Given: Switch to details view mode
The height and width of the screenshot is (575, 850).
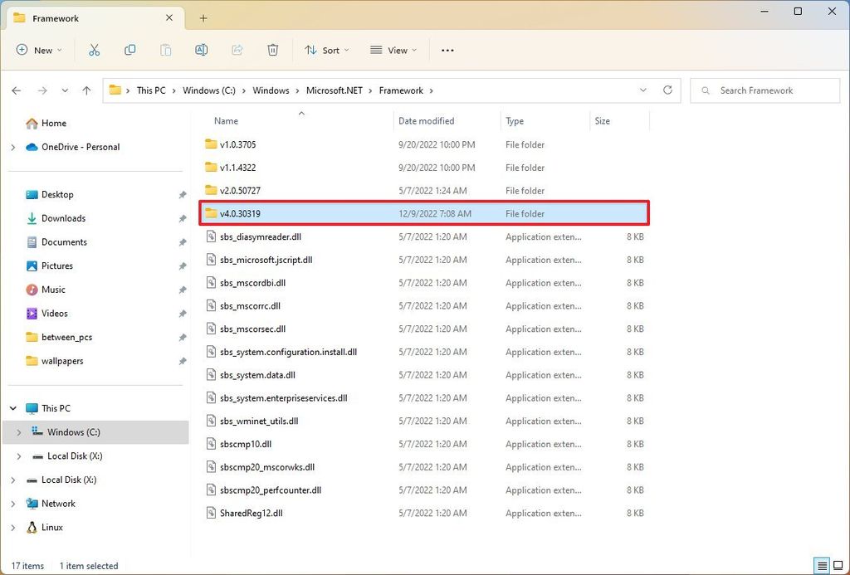Looking at the screenshot, I should pos(821,566).
